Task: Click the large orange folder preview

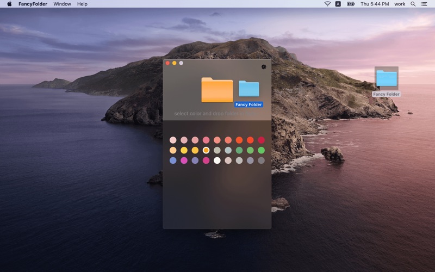Action: tap(217, 90)
